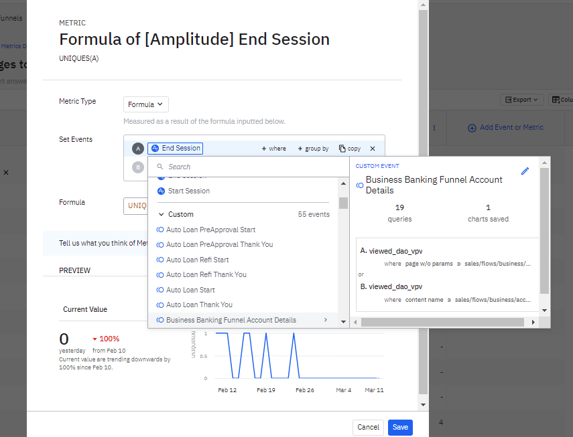Click the Start Session Amplitude icon
This screenshot has height=437, width=573.
coord(161,191)
